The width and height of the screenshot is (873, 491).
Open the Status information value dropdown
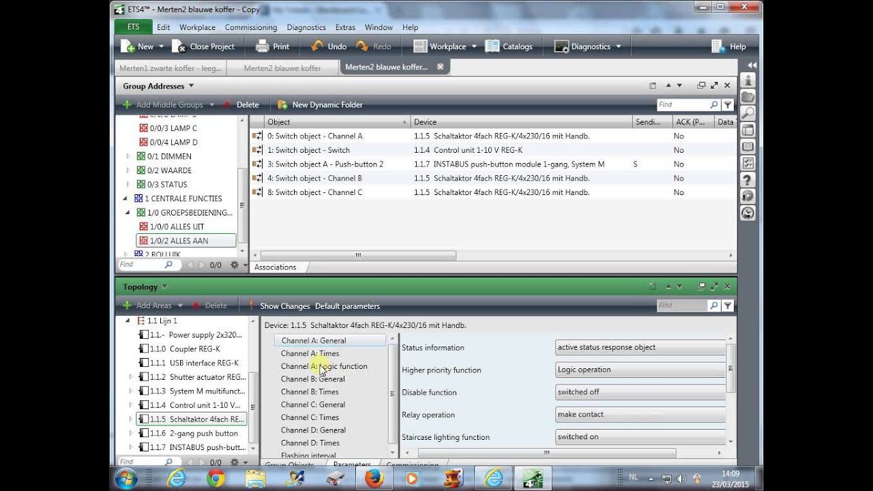(640, 347)
